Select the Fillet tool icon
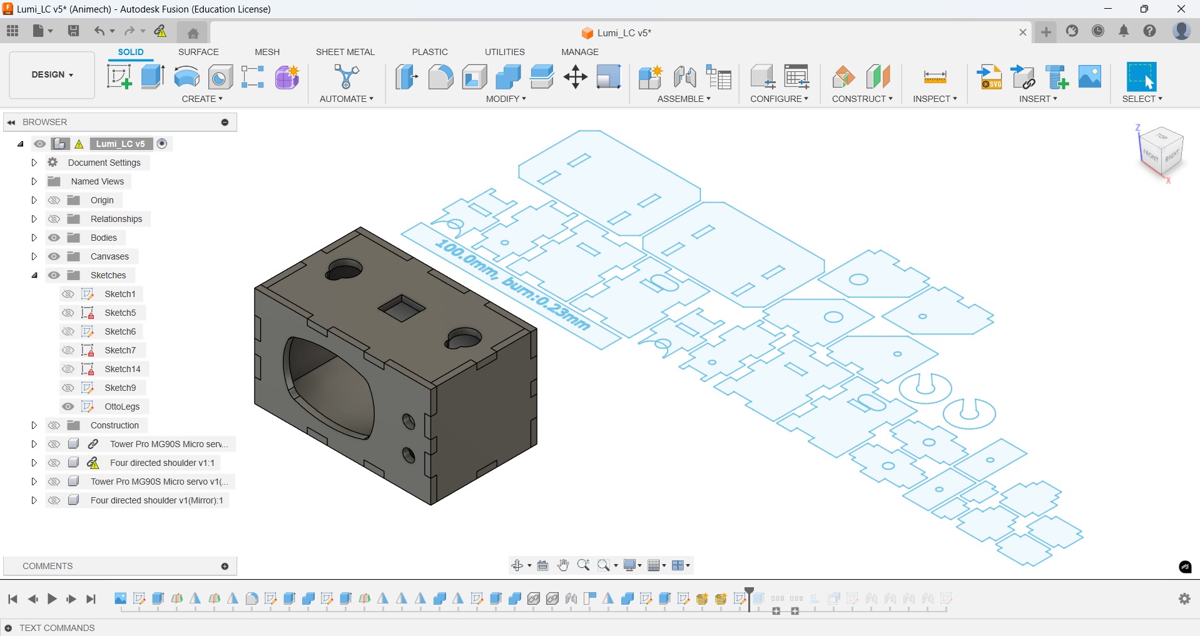Screen dimensions: 1200x636 [x=440, y=77]
